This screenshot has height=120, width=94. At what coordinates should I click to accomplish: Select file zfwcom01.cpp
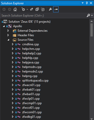pos(32,112)
